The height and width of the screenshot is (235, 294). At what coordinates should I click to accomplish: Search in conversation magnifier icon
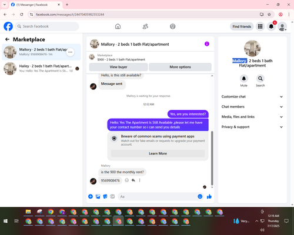pos(260,79)
